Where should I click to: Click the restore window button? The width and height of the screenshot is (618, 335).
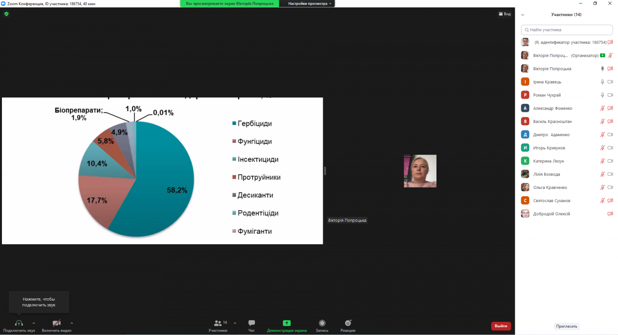pyautogui.click(x=595, y=3)
